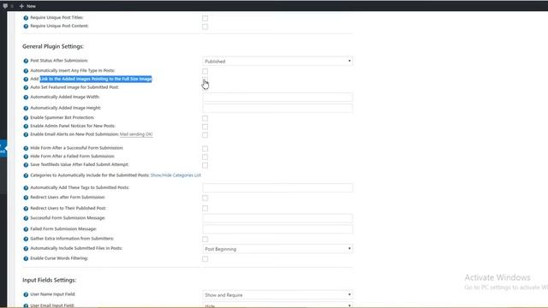548x308 pixels.
Task: Open help for Post Status After Submission
Action: coord(26,61)
